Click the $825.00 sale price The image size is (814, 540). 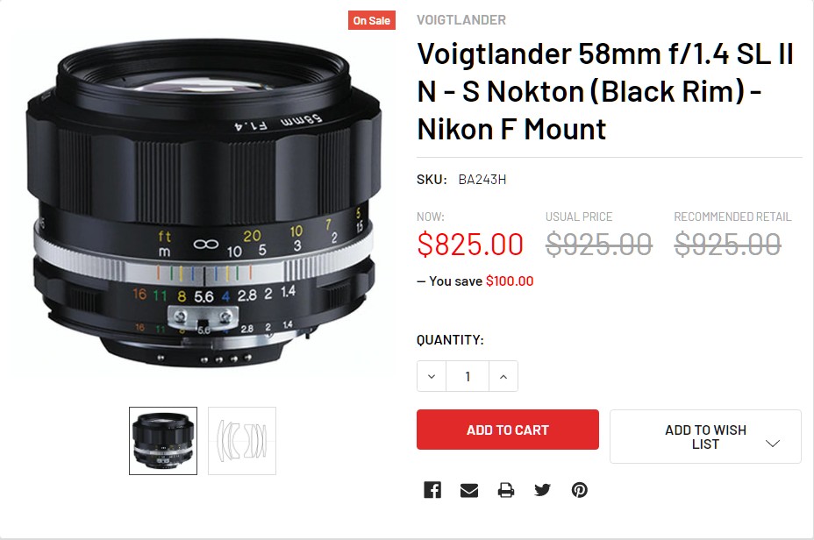pos(470,245)
